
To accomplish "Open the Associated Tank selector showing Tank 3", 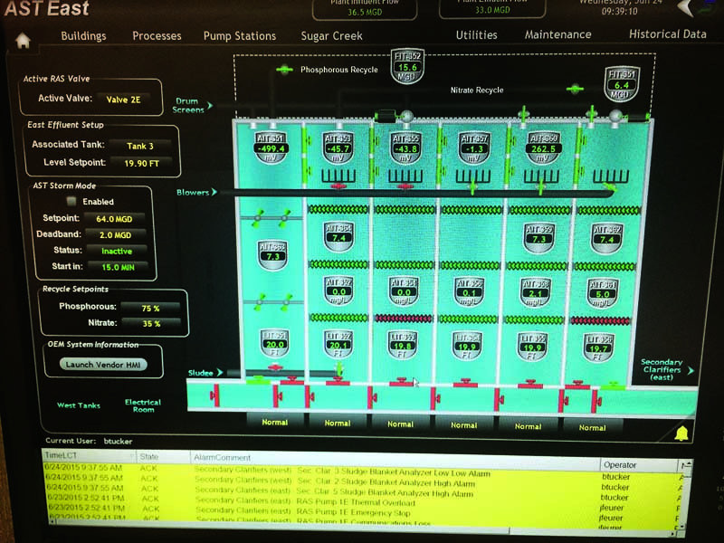I will (x=139, y=145).
